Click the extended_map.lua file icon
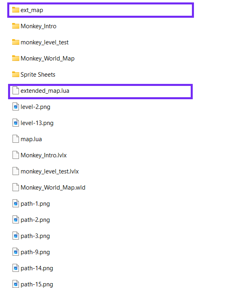Viewport: 227px width, 288px height. [x=16, y=90]
